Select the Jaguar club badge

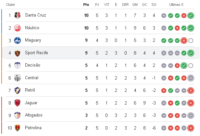coord(18,103)
